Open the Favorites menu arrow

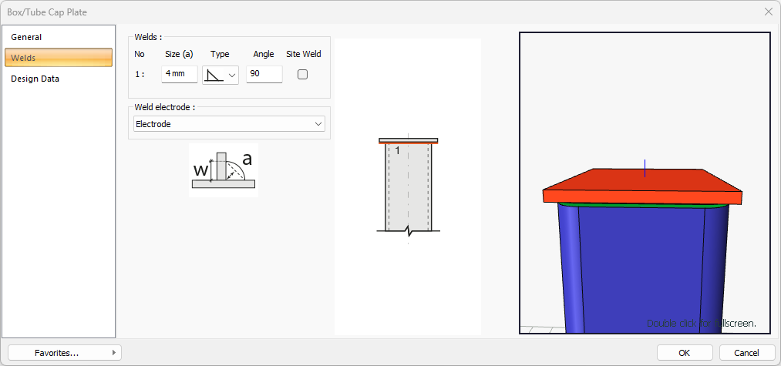pyautogui.click(x=115, y=352)
